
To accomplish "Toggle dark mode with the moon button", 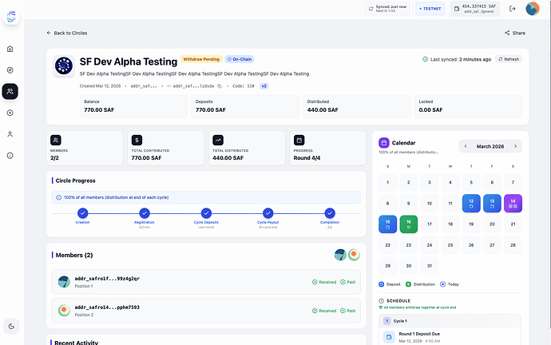I will coord(10,326).
